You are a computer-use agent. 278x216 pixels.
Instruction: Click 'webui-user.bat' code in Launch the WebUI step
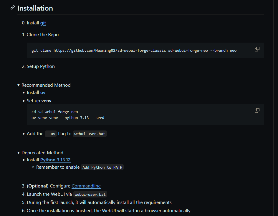pyautogui.click(x=90, y=195)
